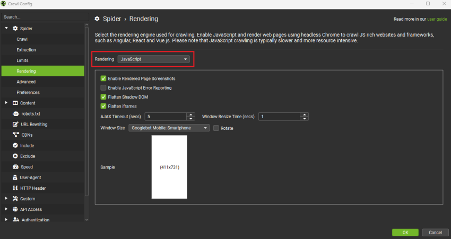
Task: Click the User-Agent person icon
Action: 15,178
